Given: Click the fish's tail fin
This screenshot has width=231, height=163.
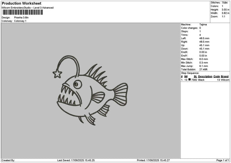Looking at the screenshot, I should click(120, 94).
